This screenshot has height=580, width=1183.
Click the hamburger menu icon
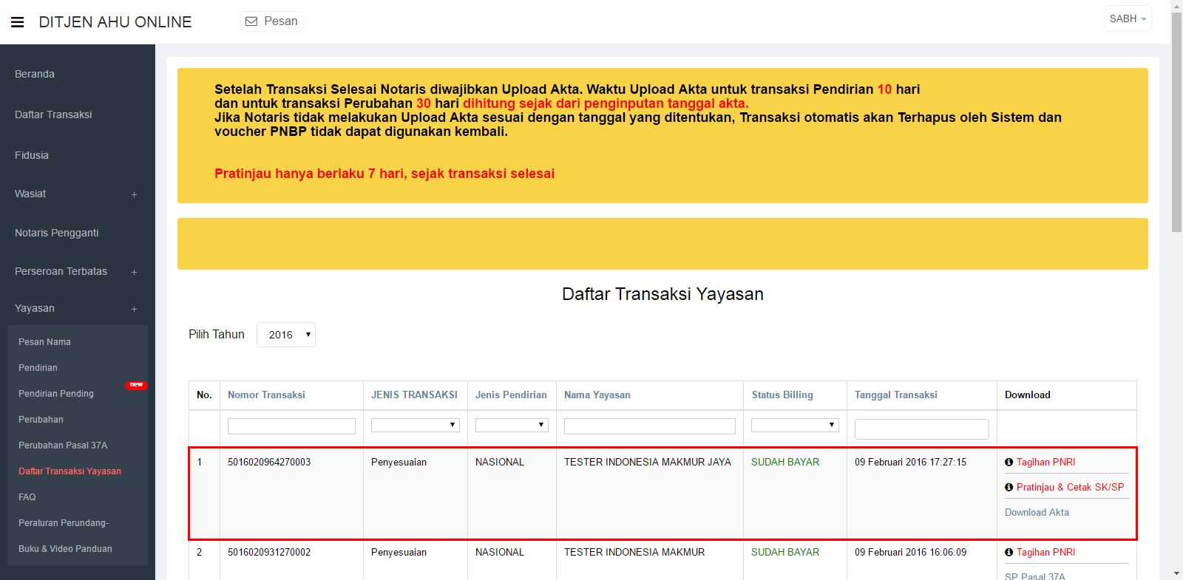tap(18, 22)
